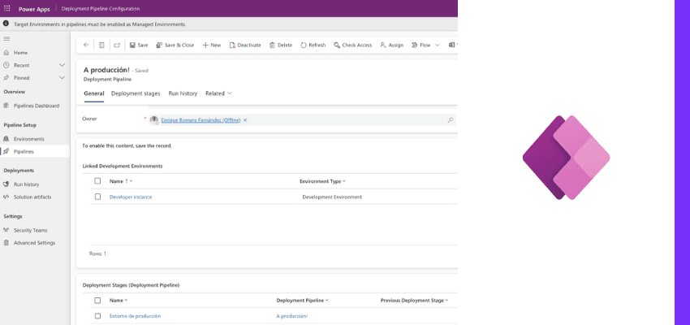Viewport: 690px width, 325px height.
Task: Open Run history in sidebar Deployments
Action: 26,184
